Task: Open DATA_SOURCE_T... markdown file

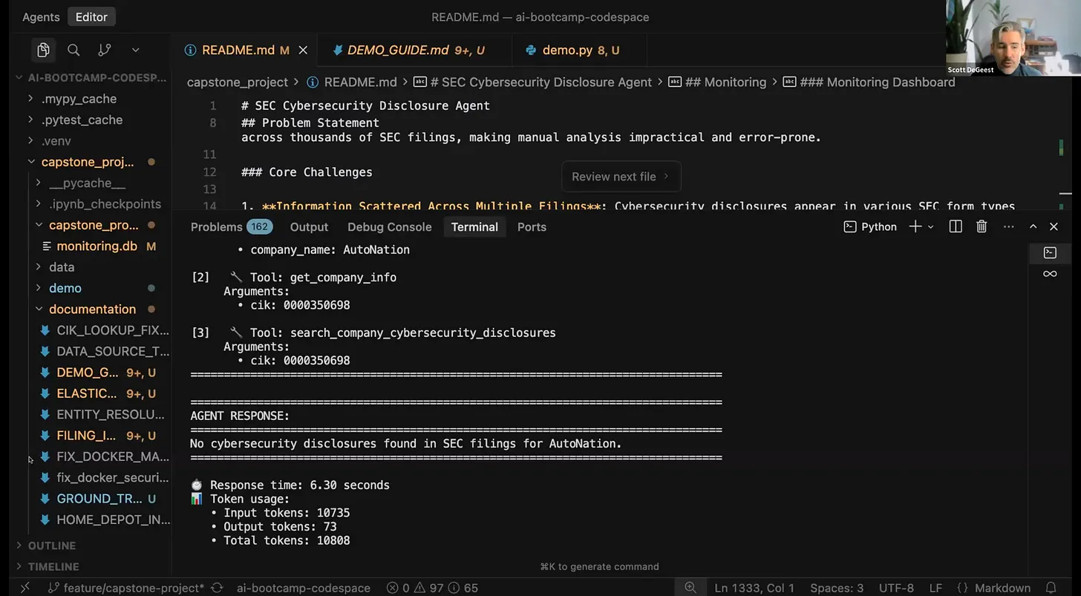Action: [113, 351]
